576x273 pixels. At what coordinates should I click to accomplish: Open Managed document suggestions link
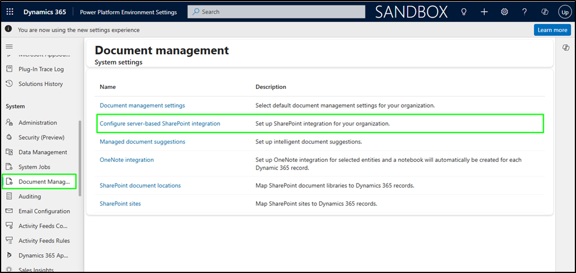tap(142, 142)
